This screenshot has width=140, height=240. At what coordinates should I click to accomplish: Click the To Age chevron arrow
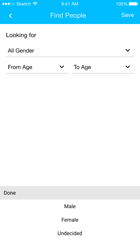point(128,67)
